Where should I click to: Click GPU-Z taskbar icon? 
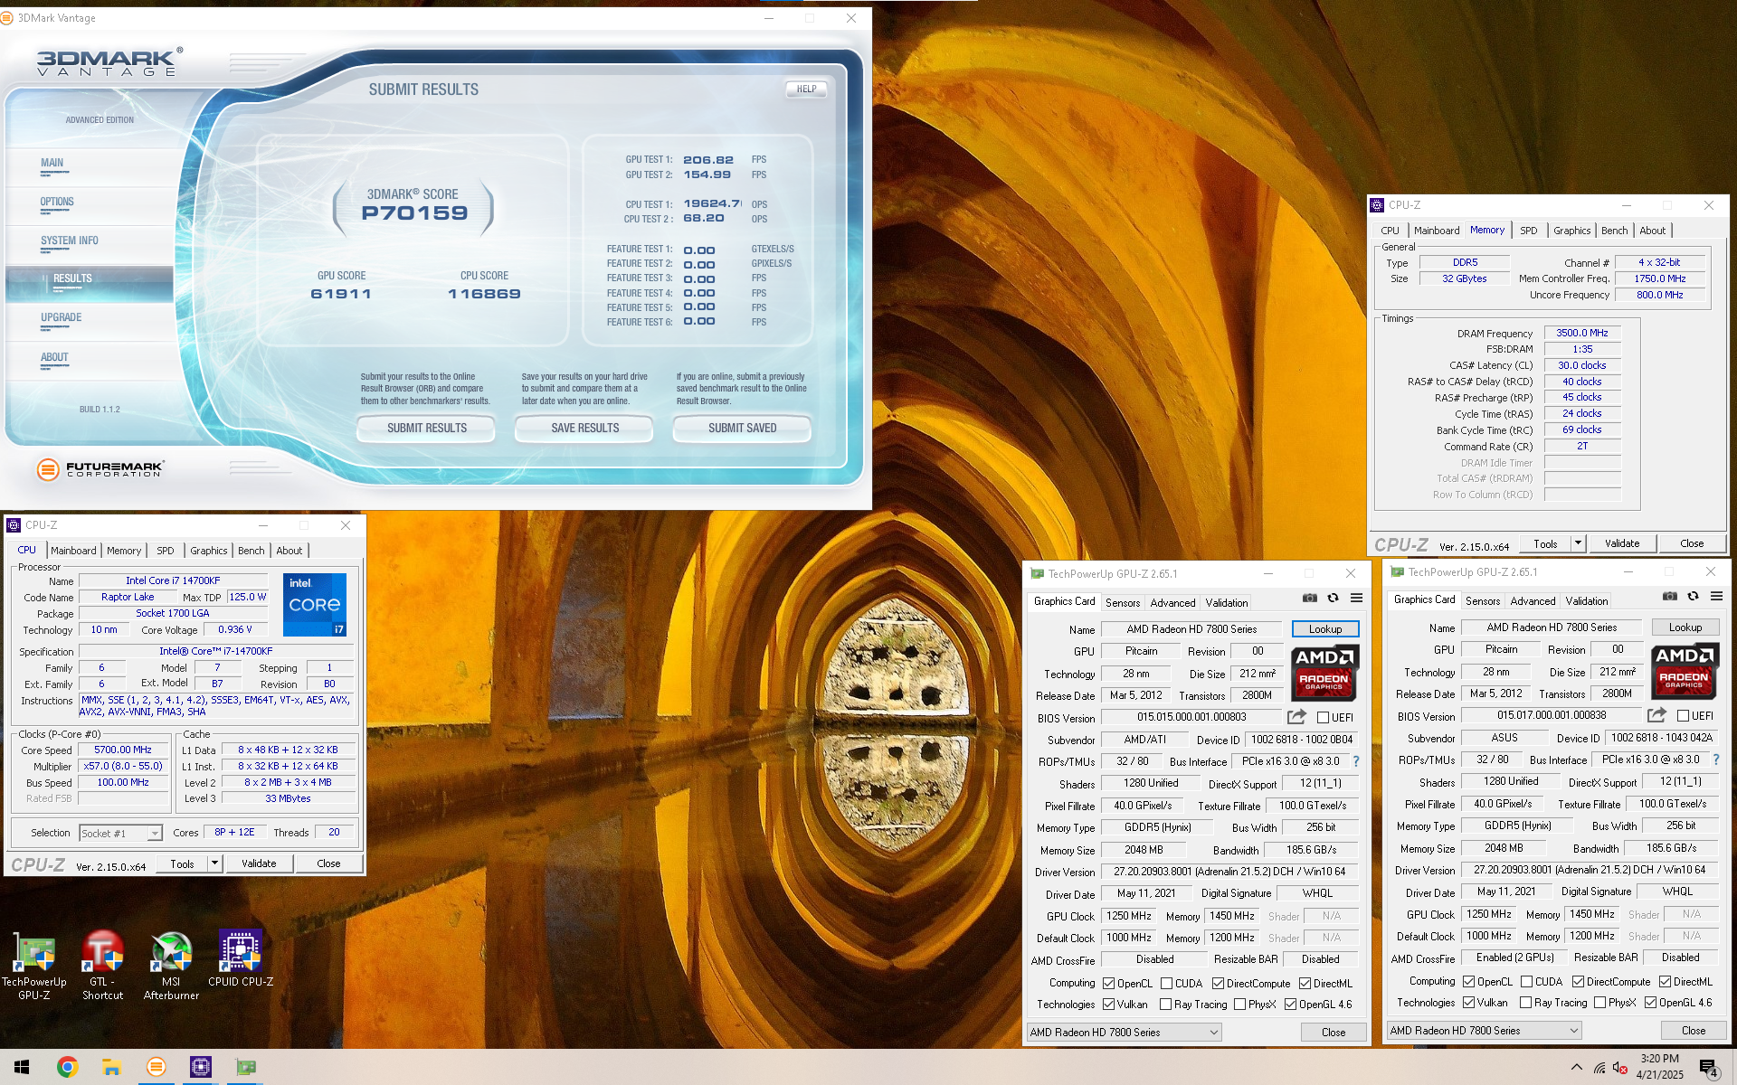click(x=245, y=1067)
